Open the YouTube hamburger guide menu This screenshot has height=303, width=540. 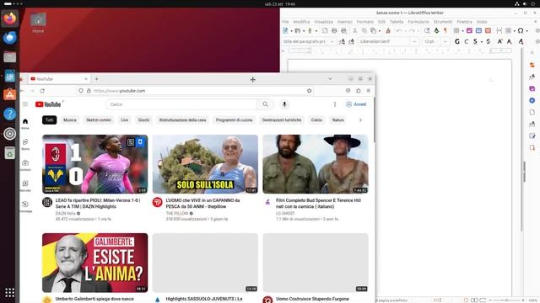25,104
